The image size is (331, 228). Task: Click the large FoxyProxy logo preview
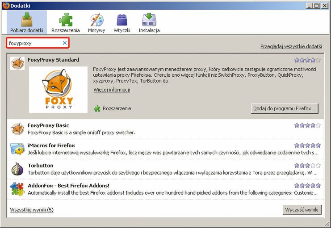click(x=58, y=90)
